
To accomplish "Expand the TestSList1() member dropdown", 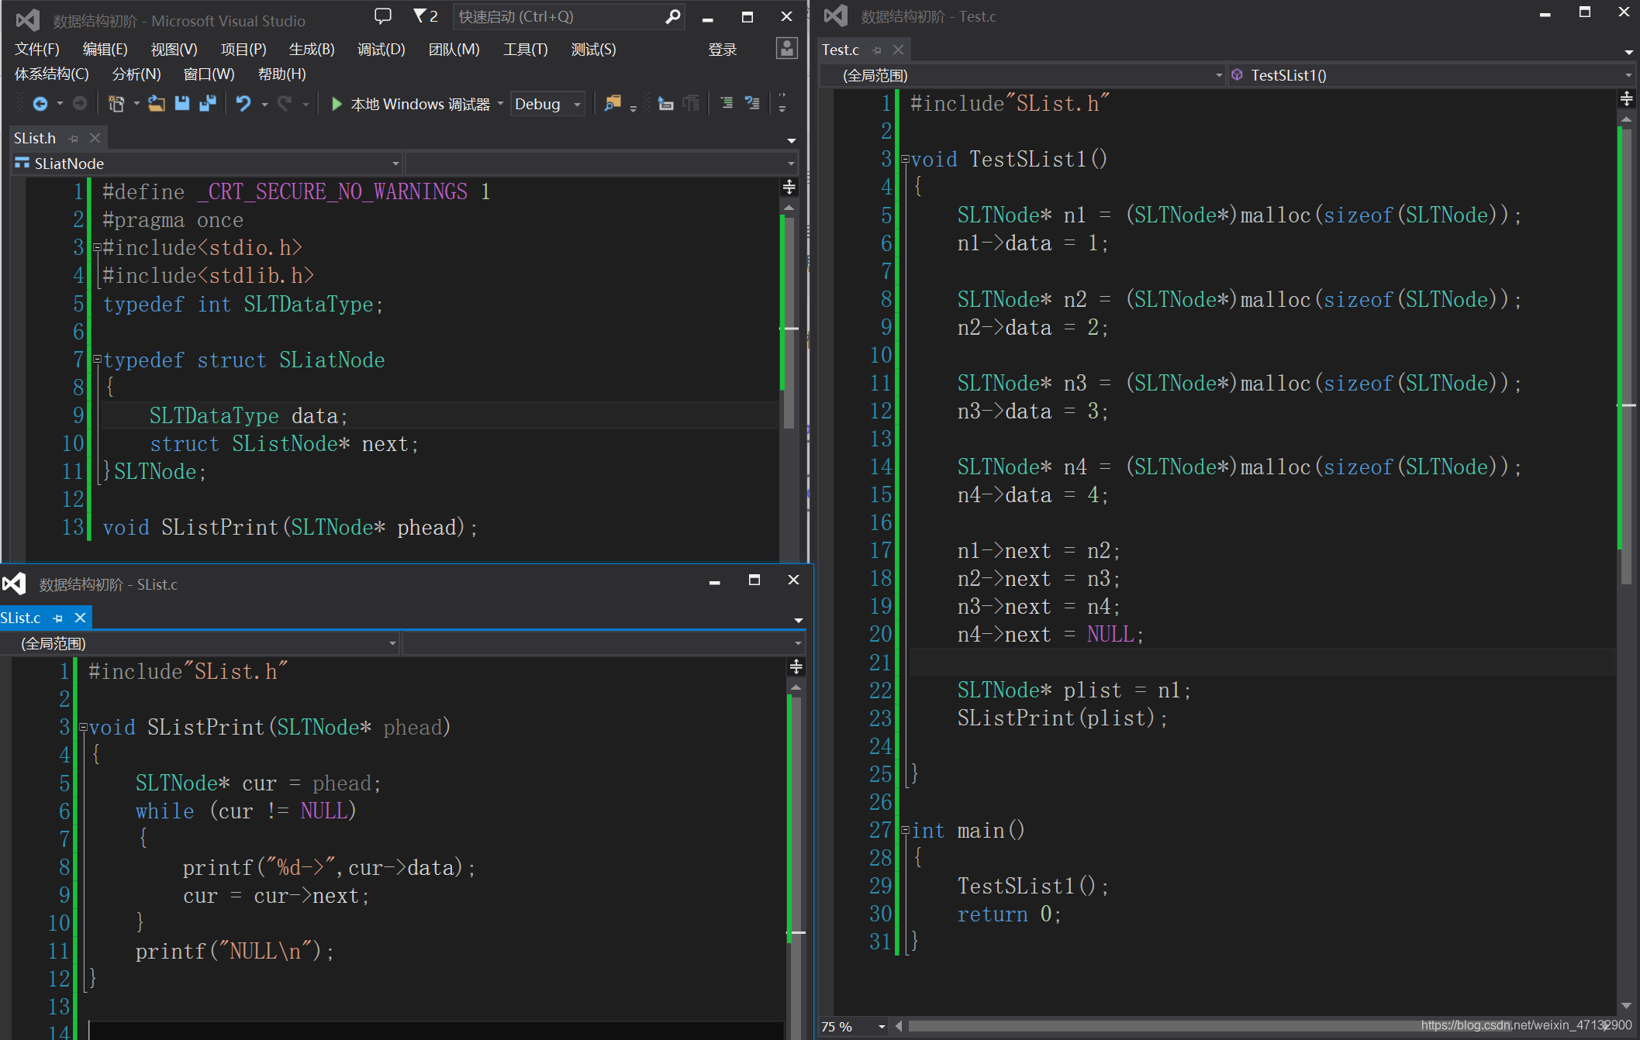I will pos(1628,76).
